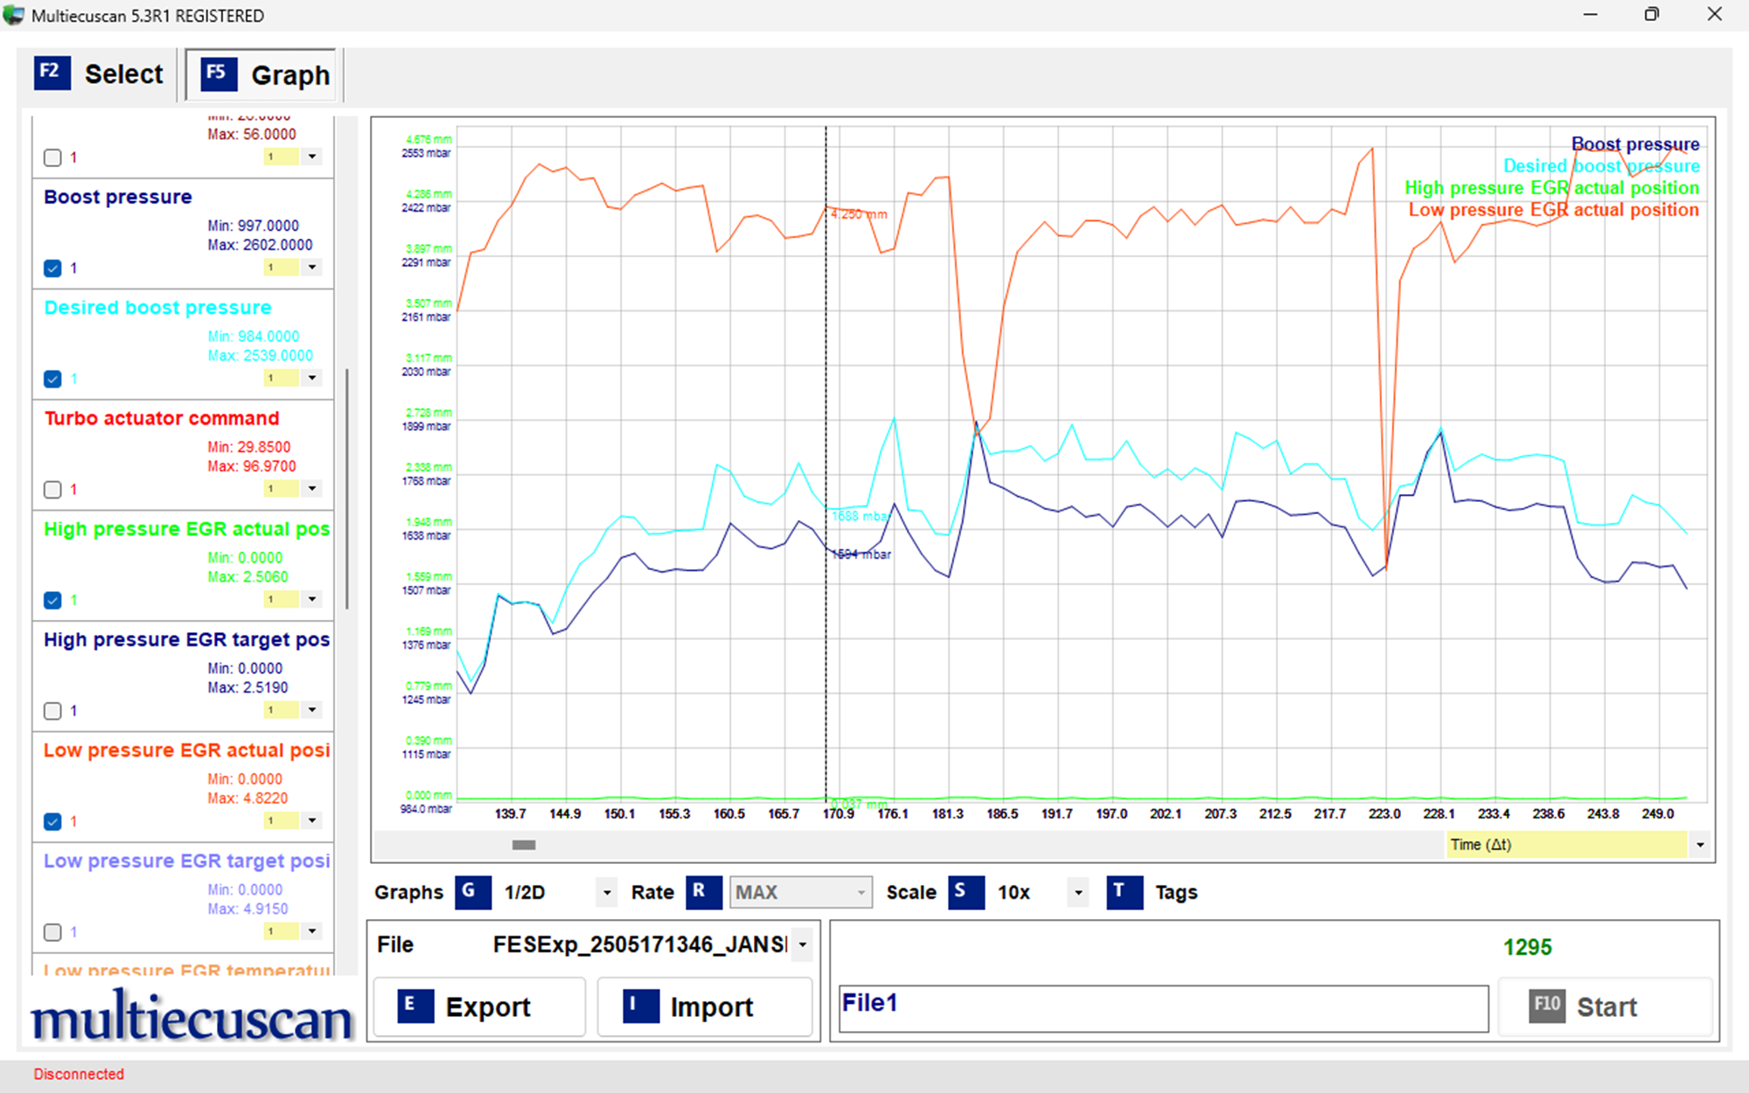Viewport: 1749px width, 1093px height.
Task: Click the 170.9 time axis label
Action: tap(838, 814)
